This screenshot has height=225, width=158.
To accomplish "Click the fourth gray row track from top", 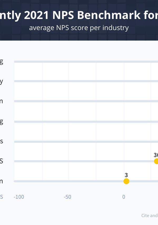I will [86, 122].
